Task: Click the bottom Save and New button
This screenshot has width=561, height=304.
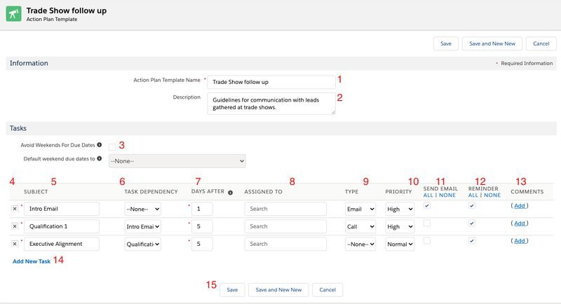Action: coord(278,290)
